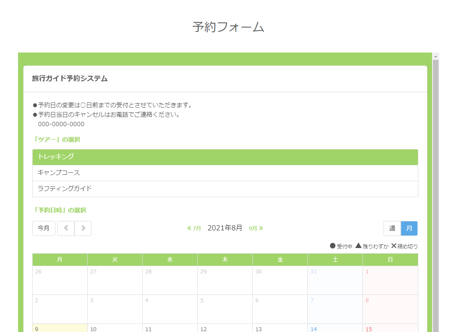Click the scrollbar up arrow

(436, 56)
